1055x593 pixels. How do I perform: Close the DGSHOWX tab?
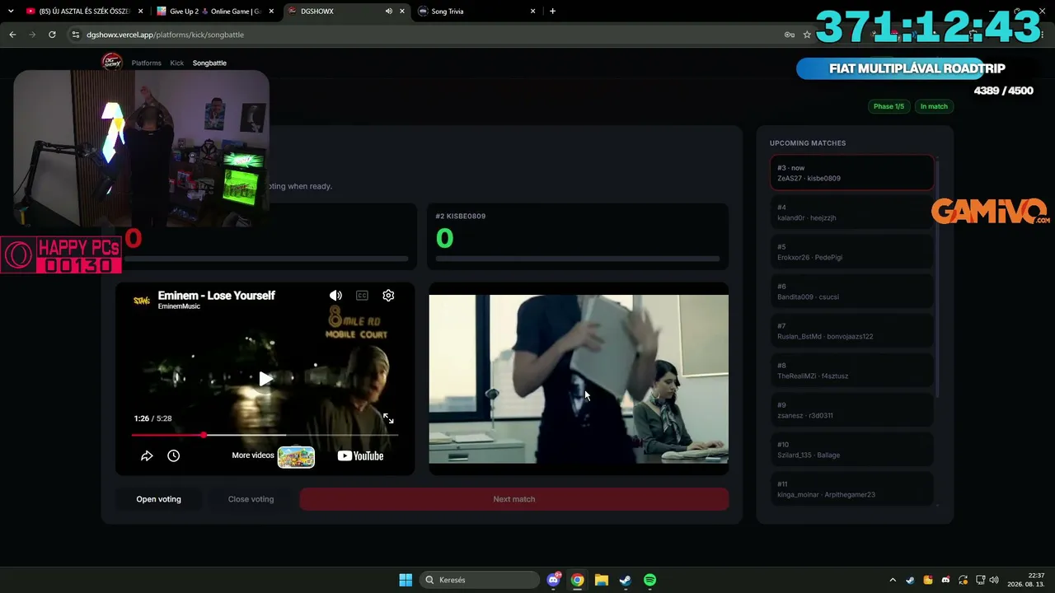pos(402,12)
